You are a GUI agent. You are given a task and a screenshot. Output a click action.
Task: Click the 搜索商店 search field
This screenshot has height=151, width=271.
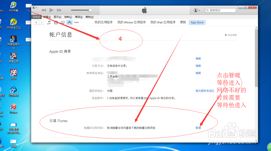(x=220, y=10)
